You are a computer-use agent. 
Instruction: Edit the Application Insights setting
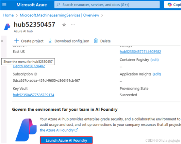[156, 74]
